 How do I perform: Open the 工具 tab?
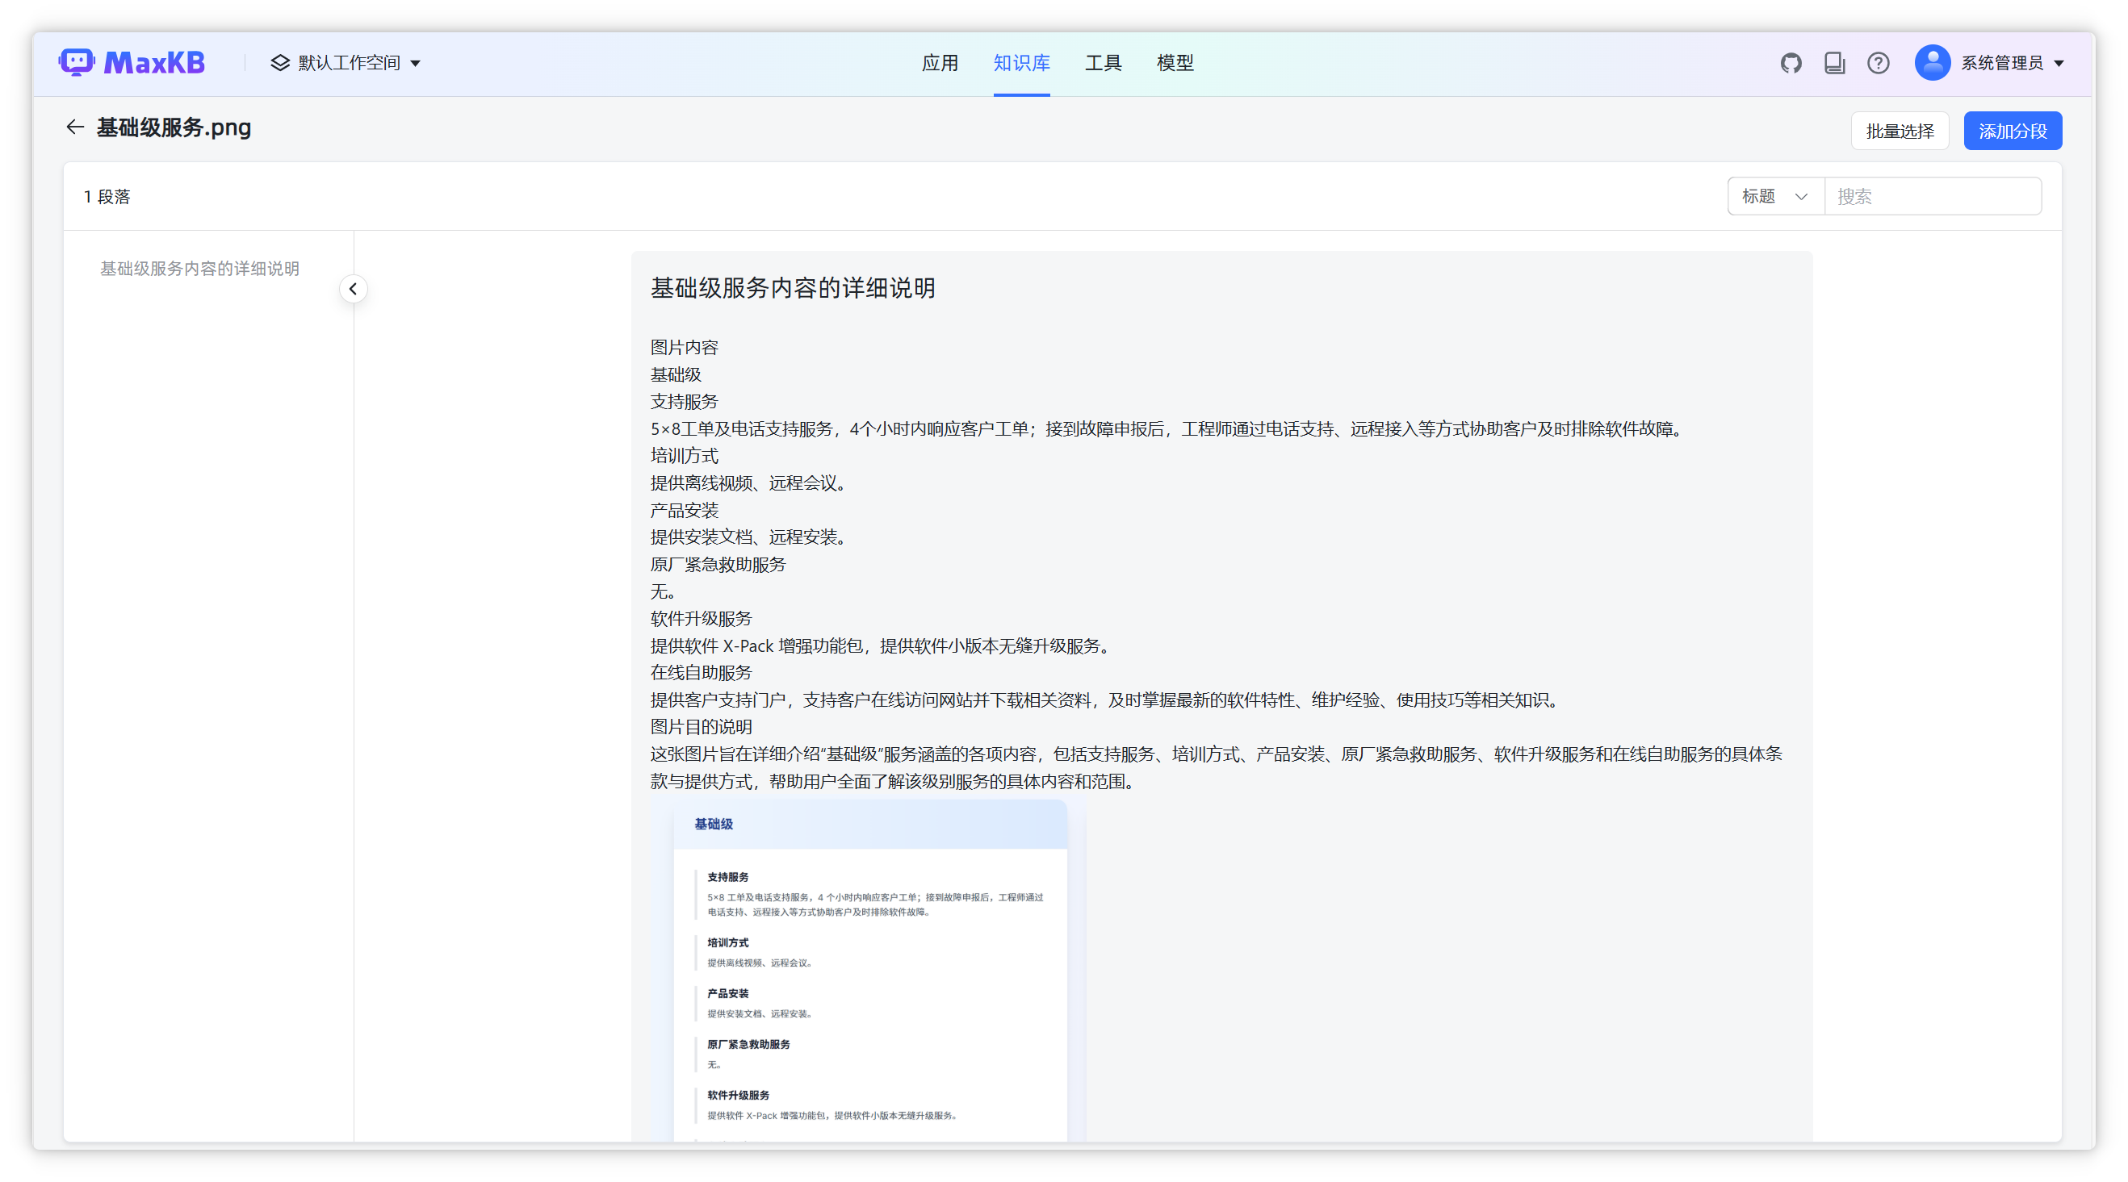(x=1103, y=63)
